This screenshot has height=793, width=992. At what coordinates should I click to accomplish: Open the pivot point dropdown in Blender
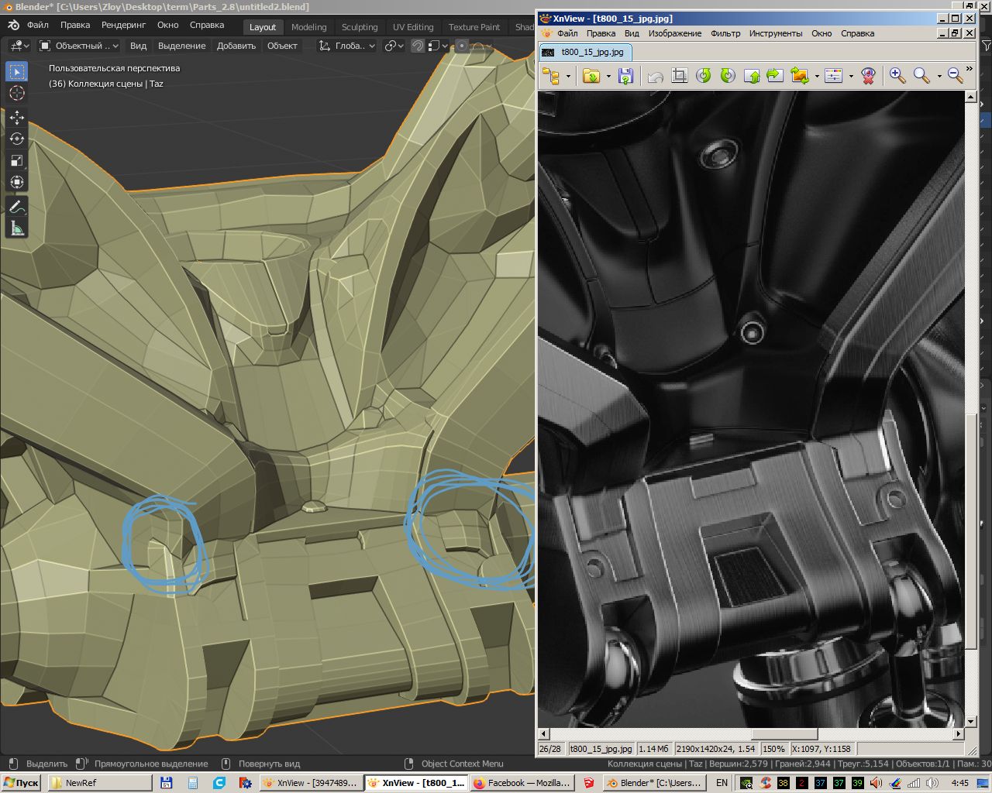(394, 46)
